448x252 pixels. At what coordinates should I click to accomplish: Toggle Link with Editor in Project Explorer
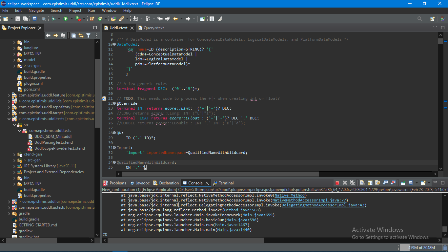click(81, 35)
